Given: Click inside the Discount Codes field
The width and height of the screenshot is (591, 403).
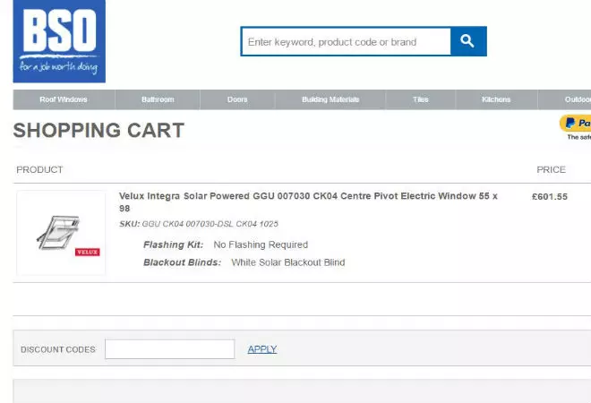Looking at the screenshot, I should pyautogui.click(x=170, y=349).
